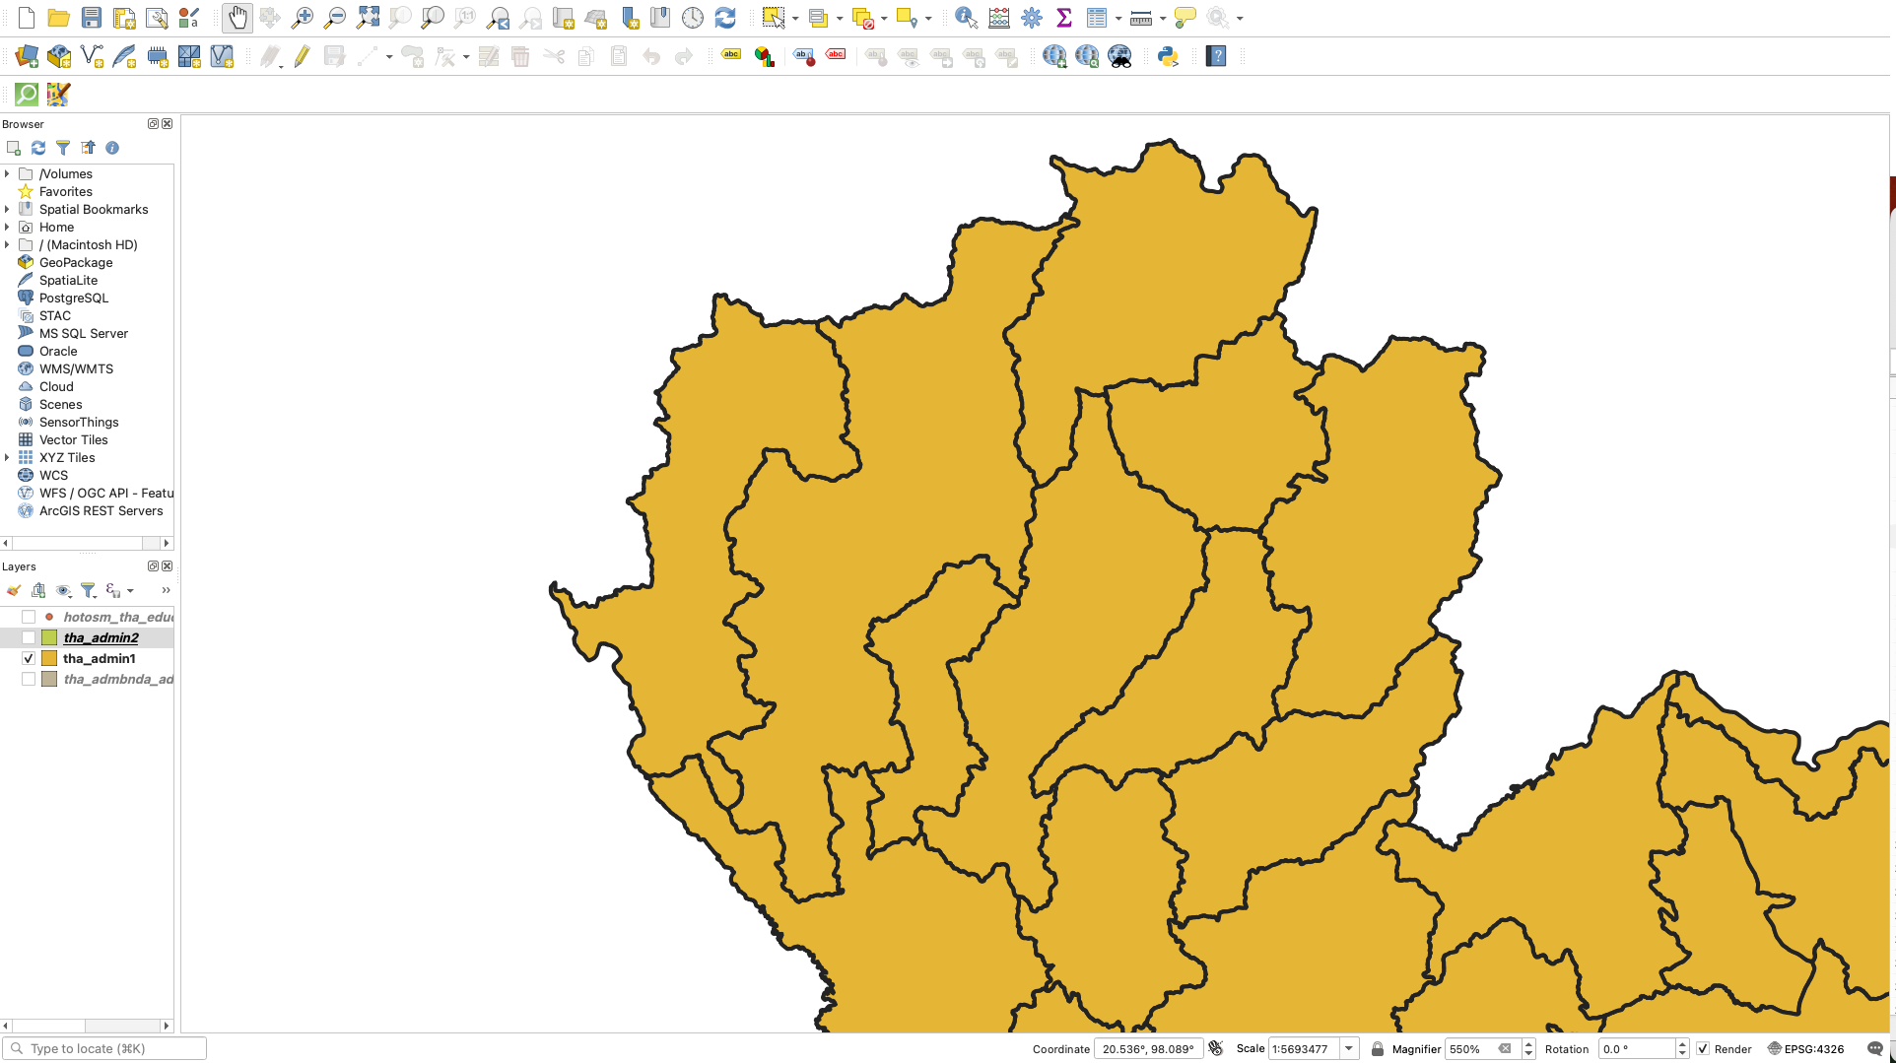Open the Python Console

pyautogui.click(x=1168, y=57)
